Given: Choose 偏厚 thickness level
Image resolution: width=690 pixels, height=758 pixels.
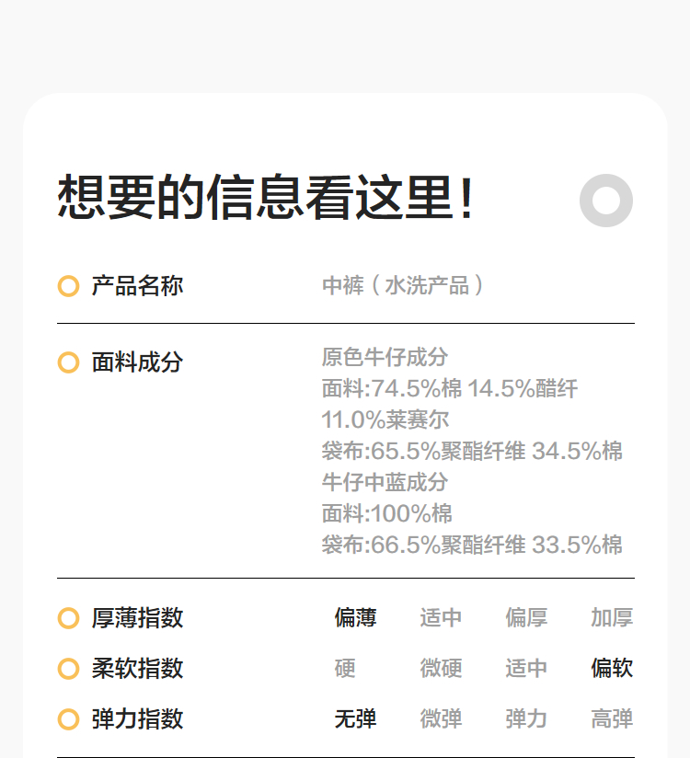Looking at the screenshot, I should [526, 618].
